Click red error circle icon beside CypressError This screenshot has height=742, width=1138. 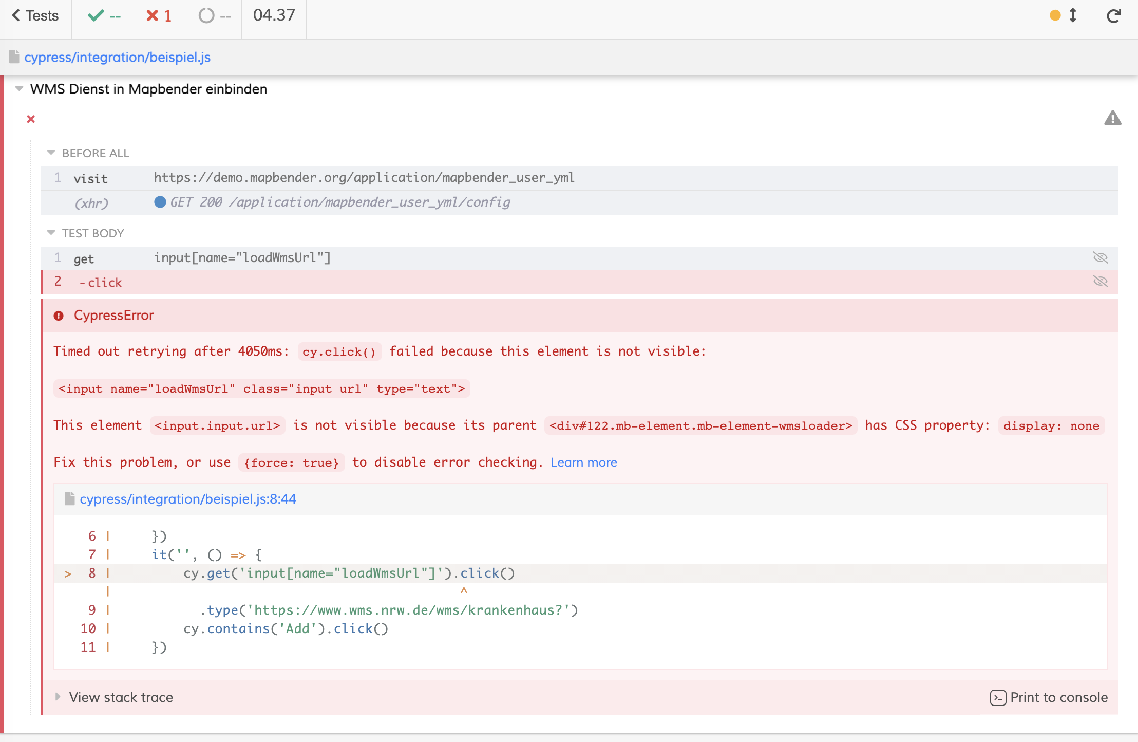tap(59, 316)
